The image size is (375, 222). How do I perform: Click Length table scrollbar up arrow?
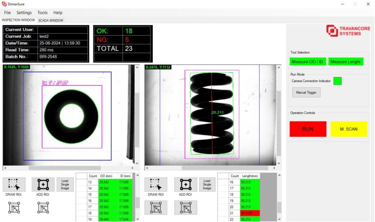coord(279,175)
